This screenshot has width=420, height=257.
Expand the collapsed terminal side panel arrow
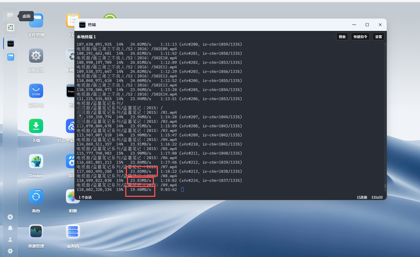80,115
